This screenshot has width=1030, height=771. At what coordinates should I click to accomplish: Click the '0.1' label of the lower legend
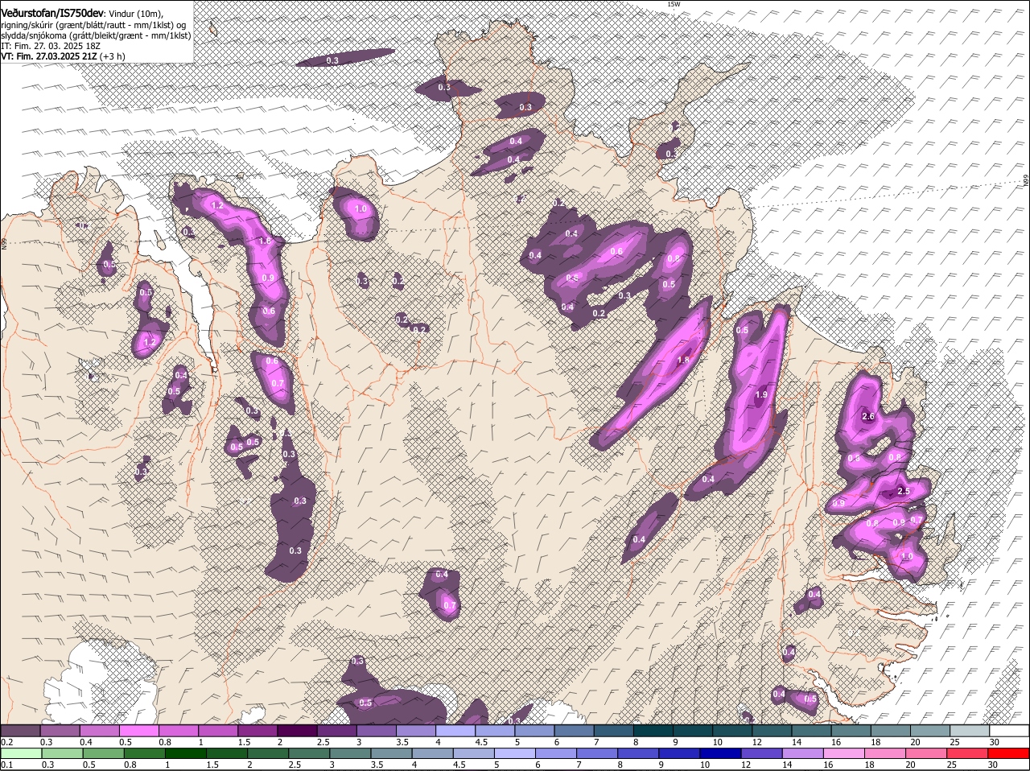[6, 765]
